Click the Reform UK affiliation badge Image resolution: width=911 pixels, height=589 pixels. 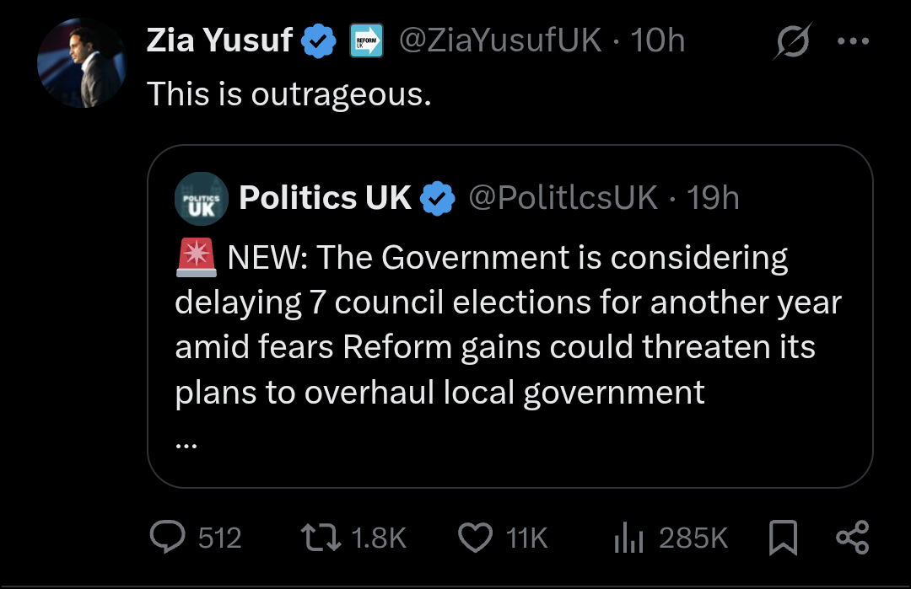366,40
